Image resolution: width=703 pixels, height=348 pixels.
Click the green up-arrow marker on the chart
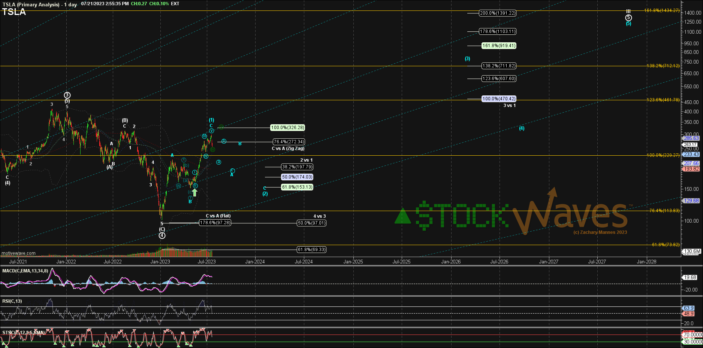pos(194,192)
